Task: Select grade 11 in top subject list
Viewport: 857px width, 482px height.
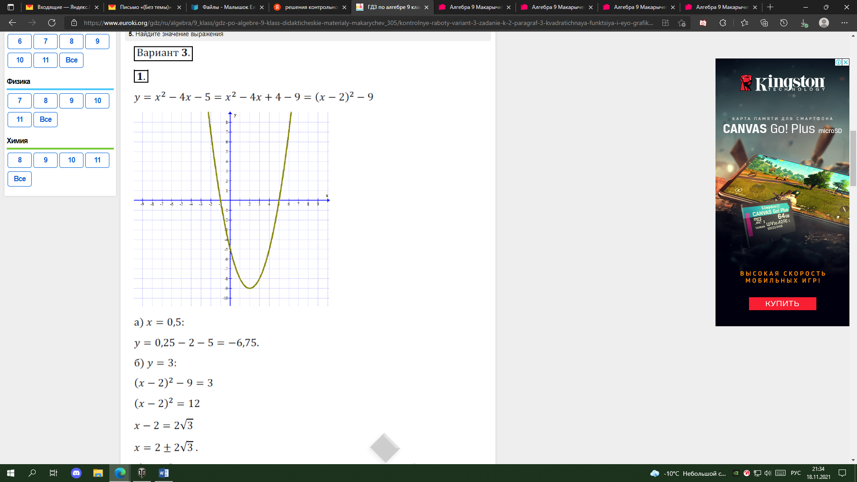Action: [x=46, y=60]
